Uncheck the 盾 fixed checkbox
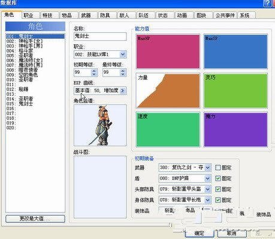The width and height of the screenshot is (275, 239). [x=218, y=179]
